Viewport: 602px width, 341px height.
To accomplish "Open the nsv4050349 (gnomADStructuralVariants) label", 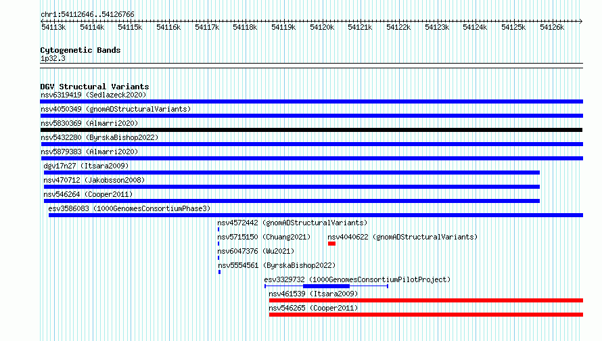I will 116,109.
